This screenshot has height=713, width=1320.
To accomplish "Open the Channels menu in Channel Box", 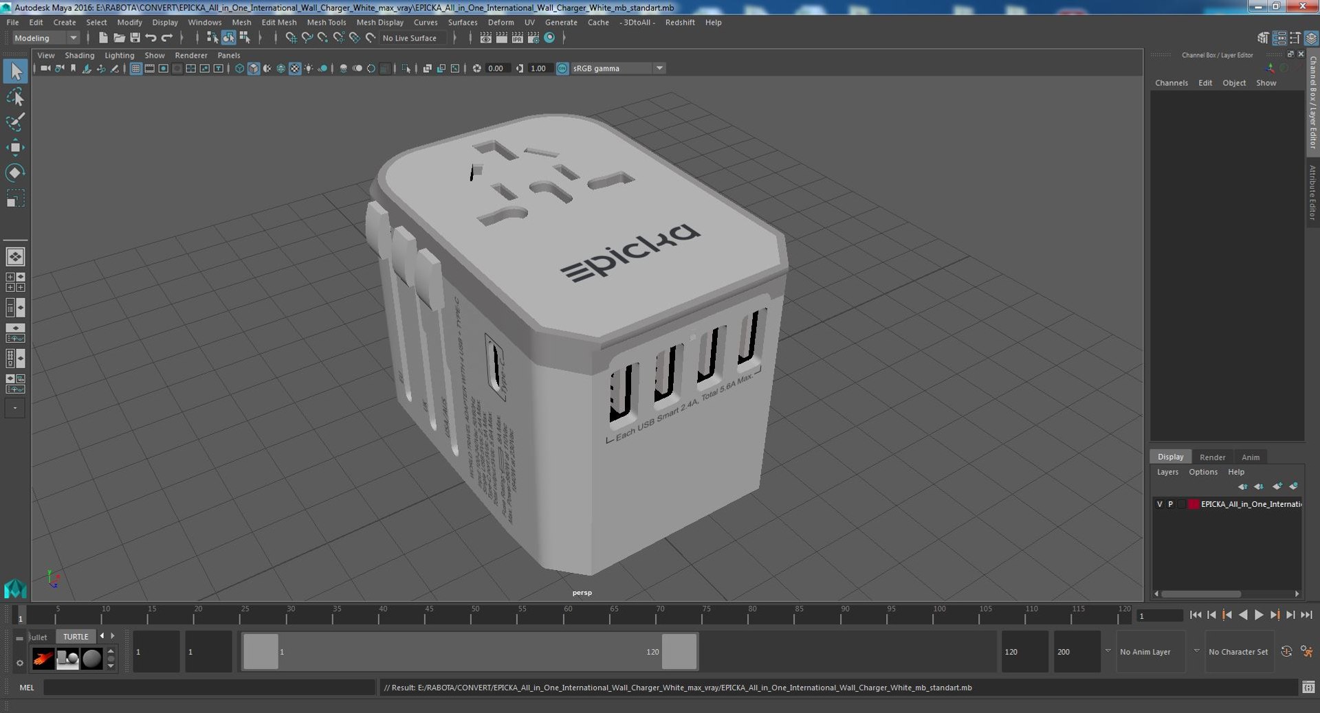I will (1171, 82).
